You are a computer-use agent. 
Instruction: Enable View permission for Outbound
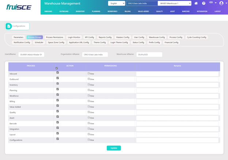pos(89,79)
